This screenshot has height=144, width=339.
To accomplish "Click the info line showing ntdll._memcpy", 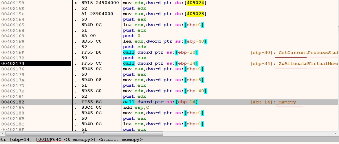I will tap(72, 140).
